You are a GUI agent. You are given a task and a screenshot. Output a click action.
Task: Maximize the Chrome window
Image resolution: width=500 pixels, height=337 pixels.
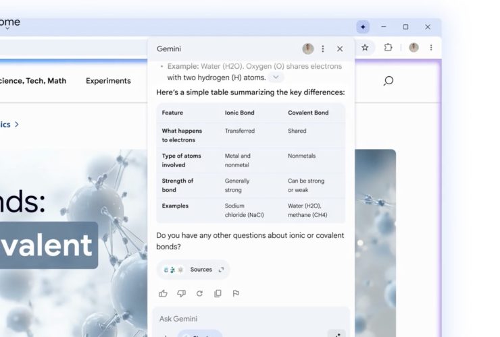pos(405,27)
